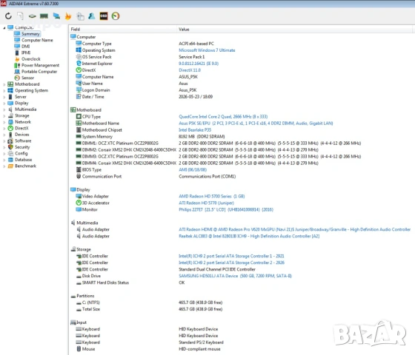Open the memory benchmark RAM icon
This screenshot has height=355, width=415.
[44, 16]
